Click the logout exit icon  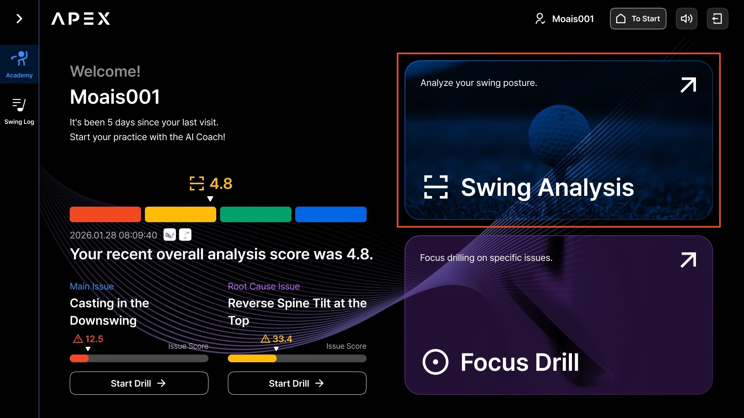point(717,19)
